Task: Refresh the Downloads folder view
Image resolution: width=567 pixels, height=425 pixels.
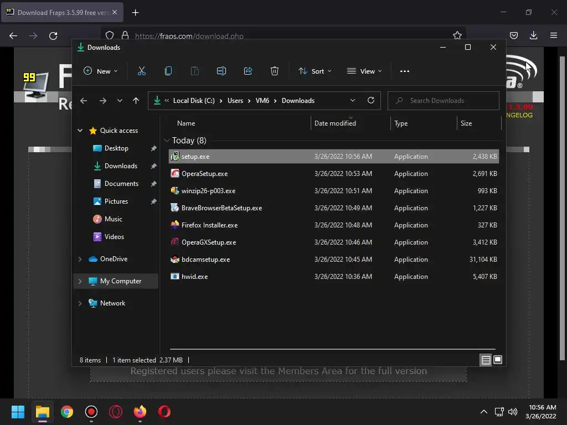Action: 371,101
